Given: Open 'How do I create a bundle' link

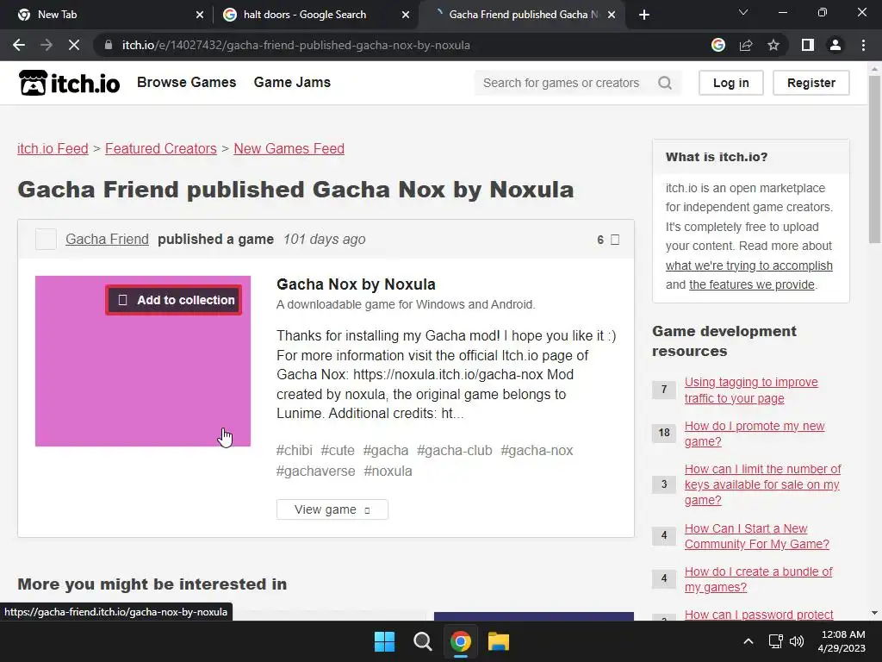Looking at the screenshot, I should pos(758,579).
